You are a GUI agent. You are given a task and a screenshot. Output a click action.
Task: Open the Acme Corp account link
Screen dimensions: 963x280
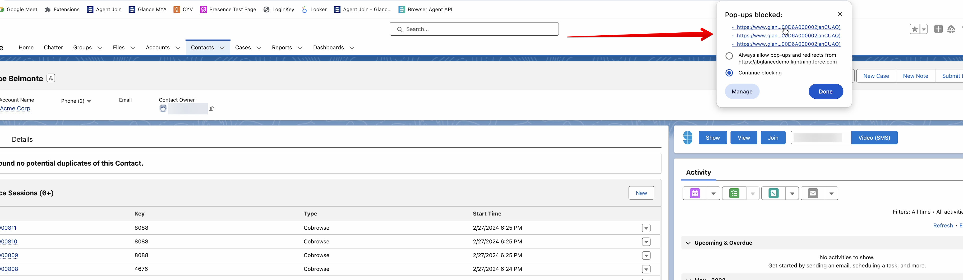(x=15, y=109)
